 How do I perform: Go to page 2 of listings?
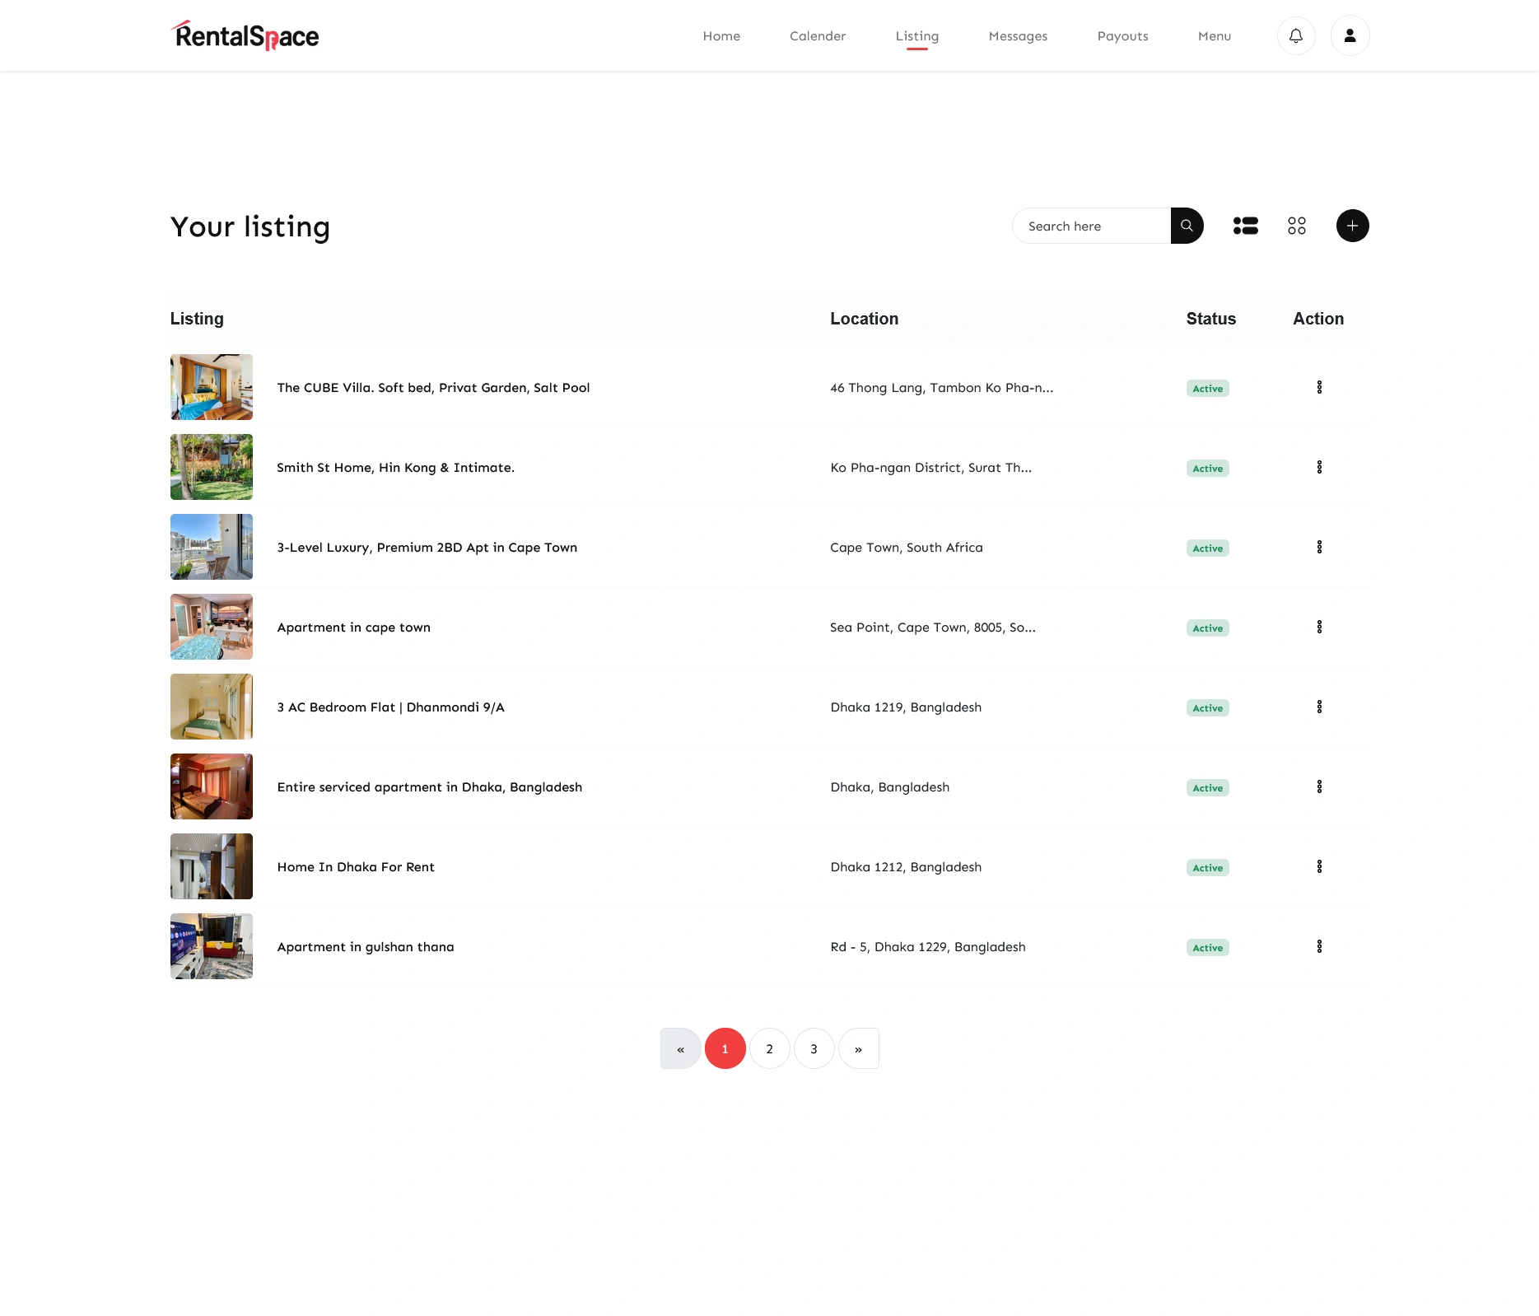[769, 1048]
